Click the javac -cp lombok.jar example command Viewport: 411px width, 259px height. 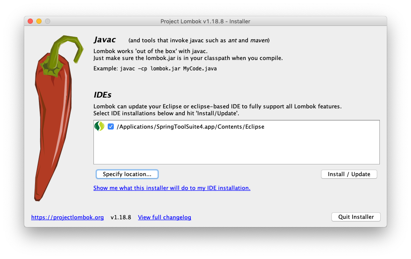(168, 69)
